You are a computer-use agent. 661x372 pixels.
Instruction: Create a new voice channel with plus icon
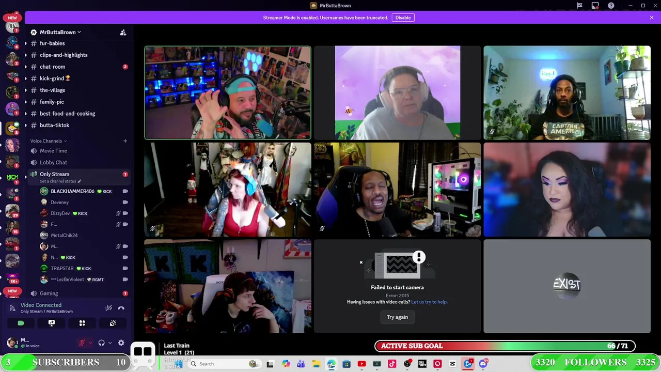(x=125, y=141)
